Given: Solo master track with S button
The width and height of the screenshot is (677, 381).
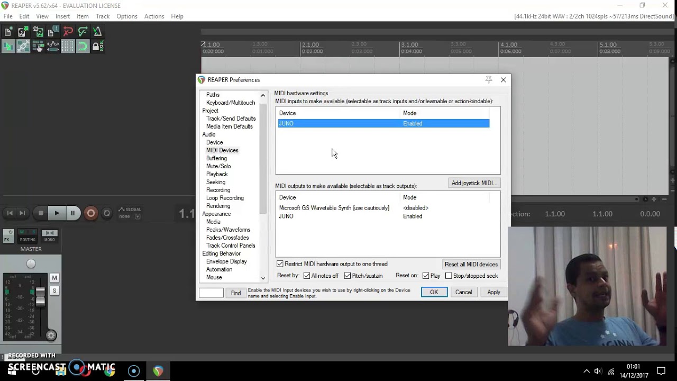Looking at the screenshot, I should coord(54,291).
